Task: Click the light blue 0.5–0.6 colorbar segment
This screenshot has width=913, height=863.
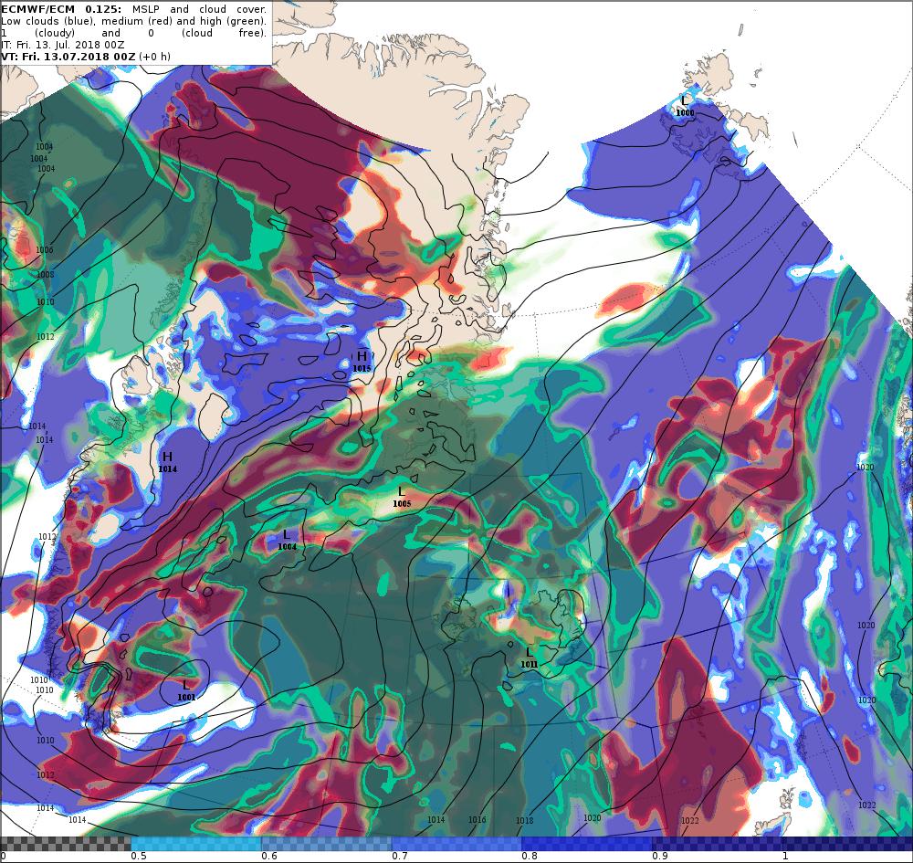Action: [x=196, y=844]
